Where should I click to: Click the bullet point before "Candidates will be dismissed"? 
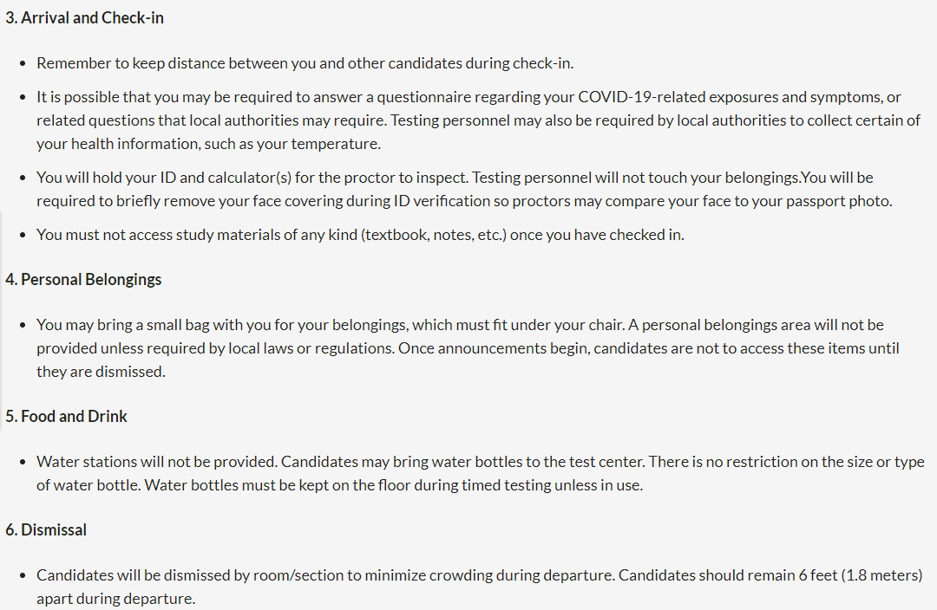point(23,575)
